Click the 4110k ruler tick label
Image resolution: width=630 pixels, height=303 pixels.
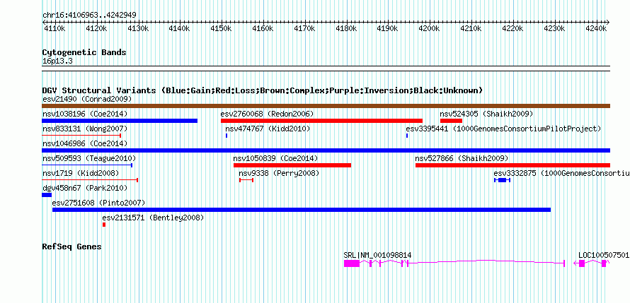(55, 29)
